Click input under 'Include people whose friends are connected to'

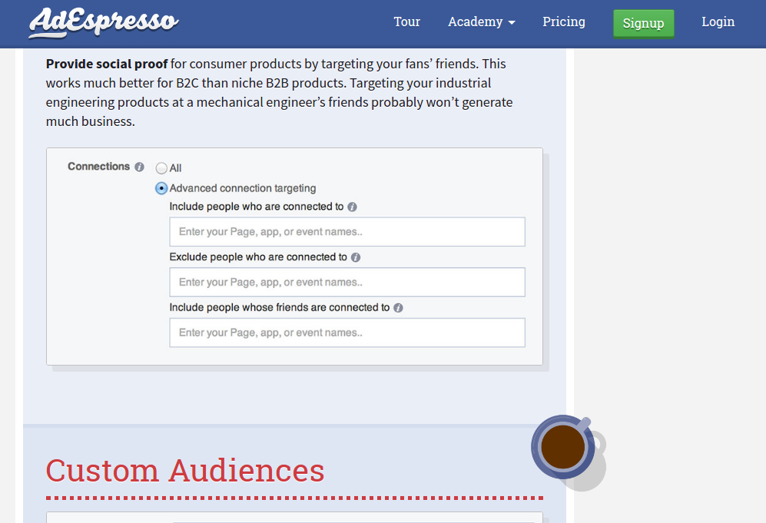[x=347, y=333]
